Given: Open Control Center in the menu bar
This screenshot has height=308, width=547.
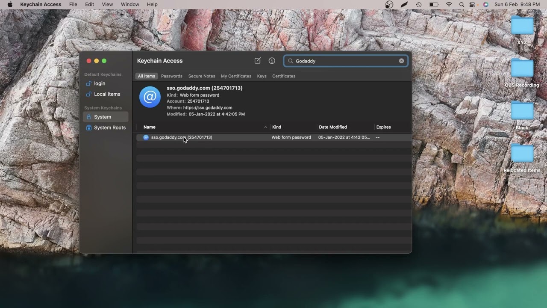Looking at the screenshot, I should (472, 4).
